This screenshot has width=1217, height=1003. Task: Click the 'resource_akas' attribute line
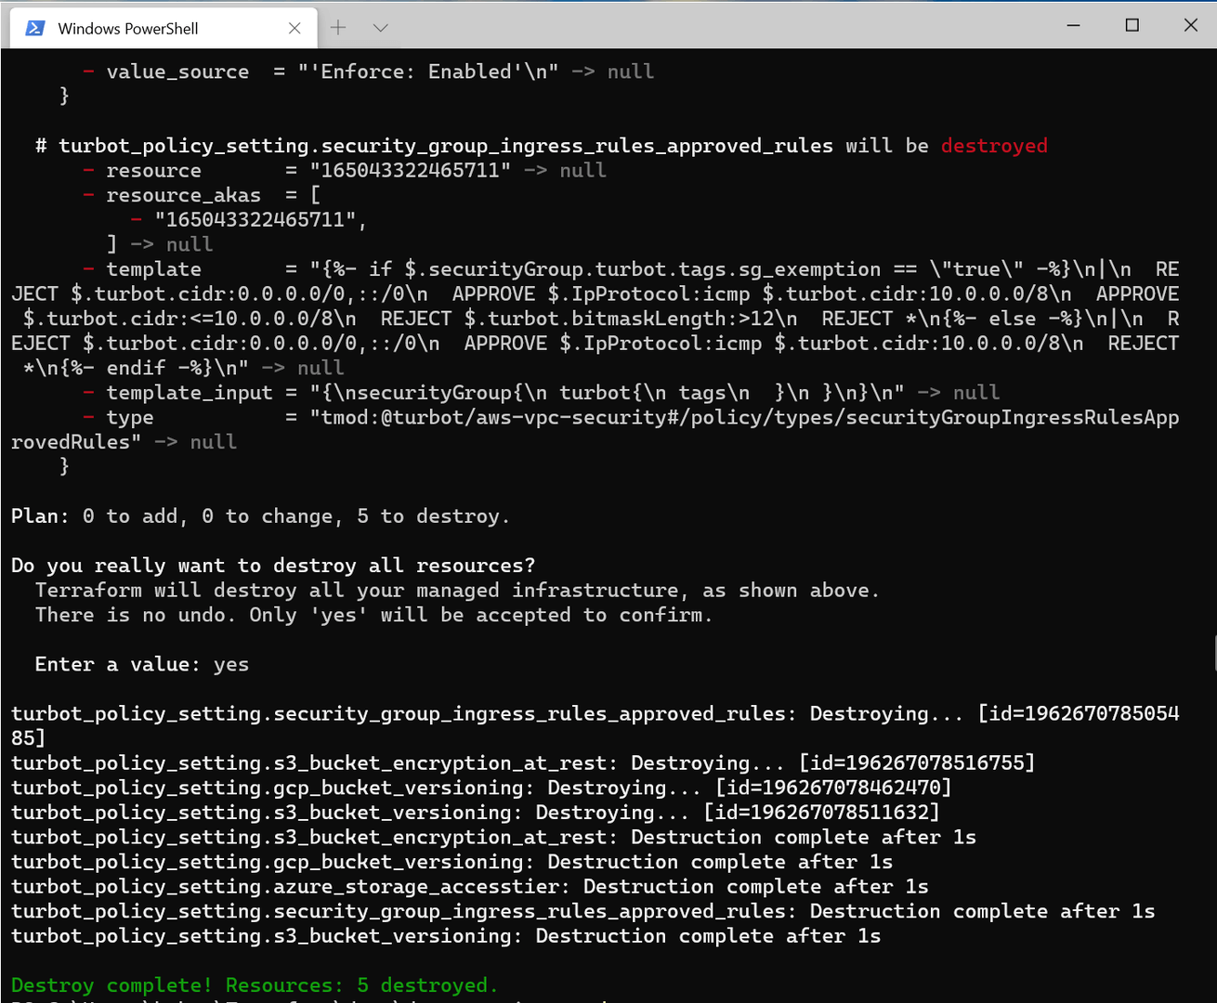(202, 195)
